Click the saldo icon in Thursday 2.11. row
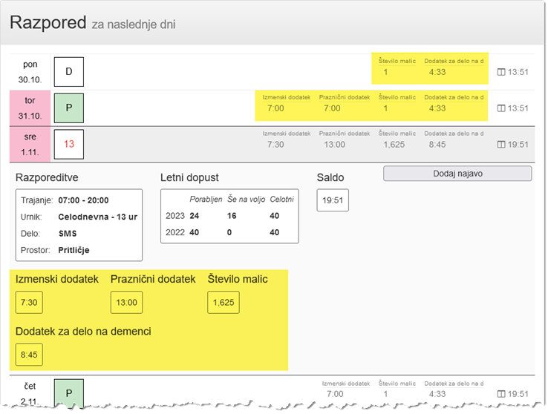Screen dimensions: 548x414 [500, 394]
